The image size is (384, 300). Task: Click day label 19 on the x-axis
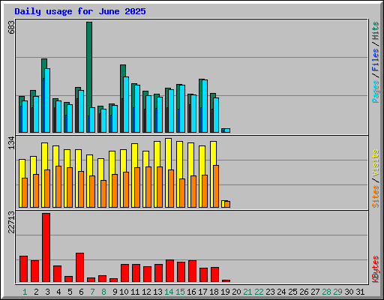[225, 292]
